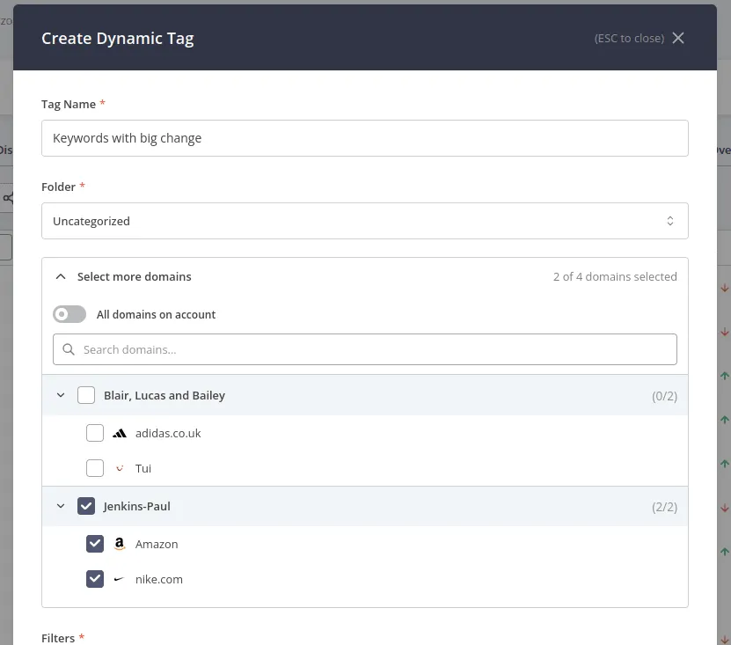Click the Select more domains heading
The image size is (731, 645).
click(x=135, y=276)
